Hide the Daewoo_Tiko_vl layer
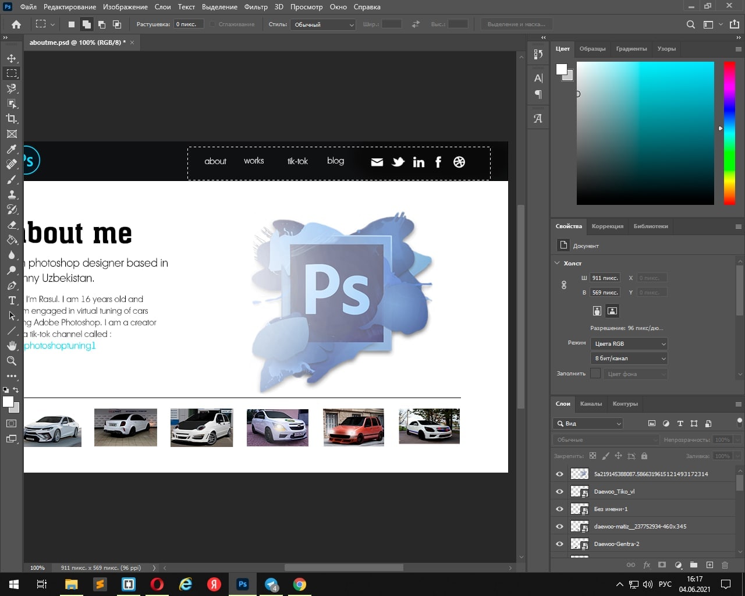Screen dimensions: 745x596 [x=560, y=491]
